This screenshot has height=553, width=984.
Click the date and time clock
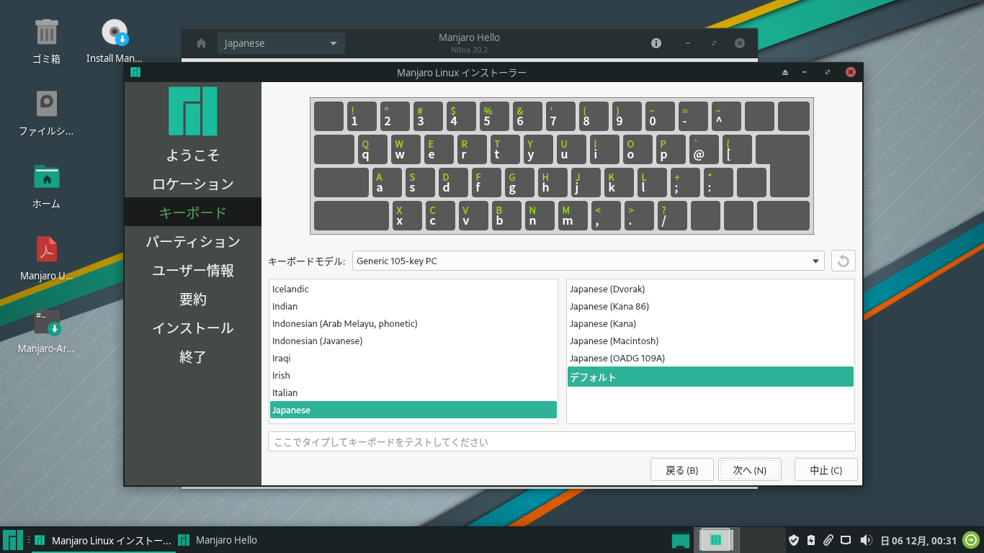click(x=918, y=541)
